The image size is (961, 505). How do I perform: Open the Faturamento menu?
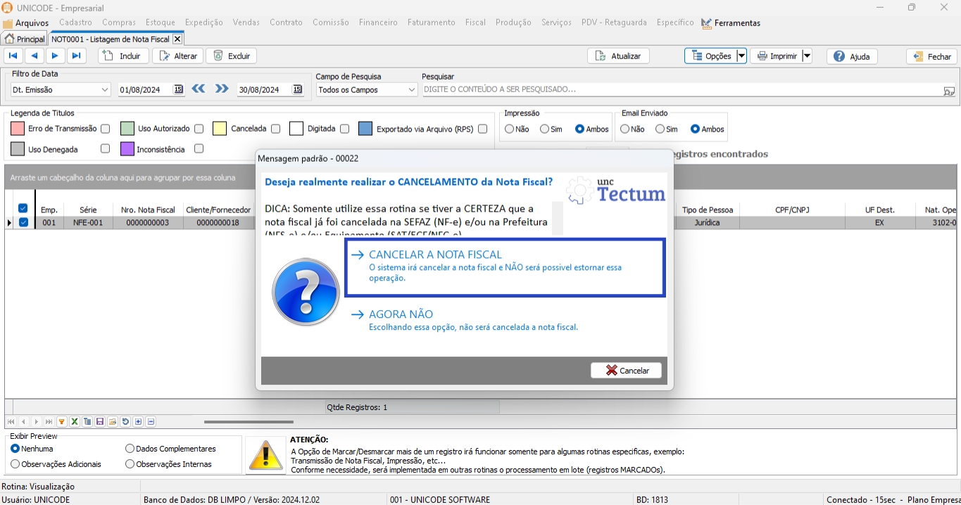(x=431, y=23)
